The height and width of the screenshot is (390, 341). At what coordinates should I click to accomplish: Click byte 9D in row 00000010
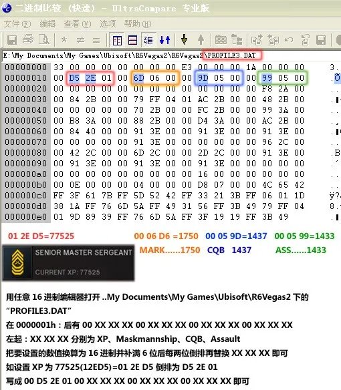click(x=203, y=78)
